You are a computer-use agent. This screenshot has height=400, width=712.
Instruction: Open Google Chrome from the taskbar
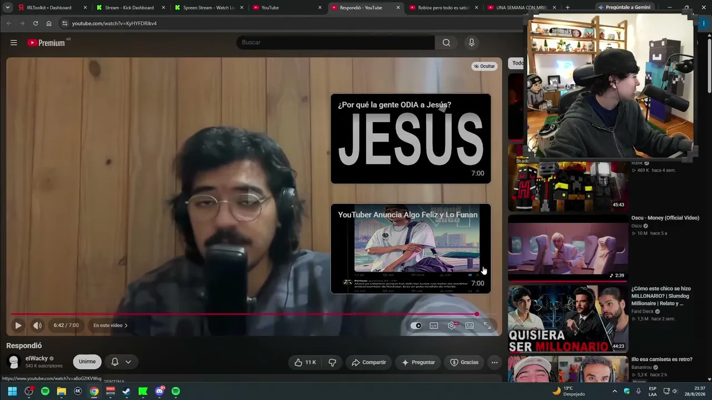point(94,391)
